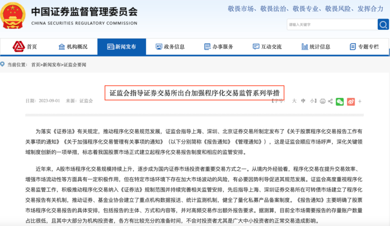The height and width of the screenshot is (226, 390).
Task: Focus the keyword search input field
Action: pyautogui.click(x=332, y=25)
